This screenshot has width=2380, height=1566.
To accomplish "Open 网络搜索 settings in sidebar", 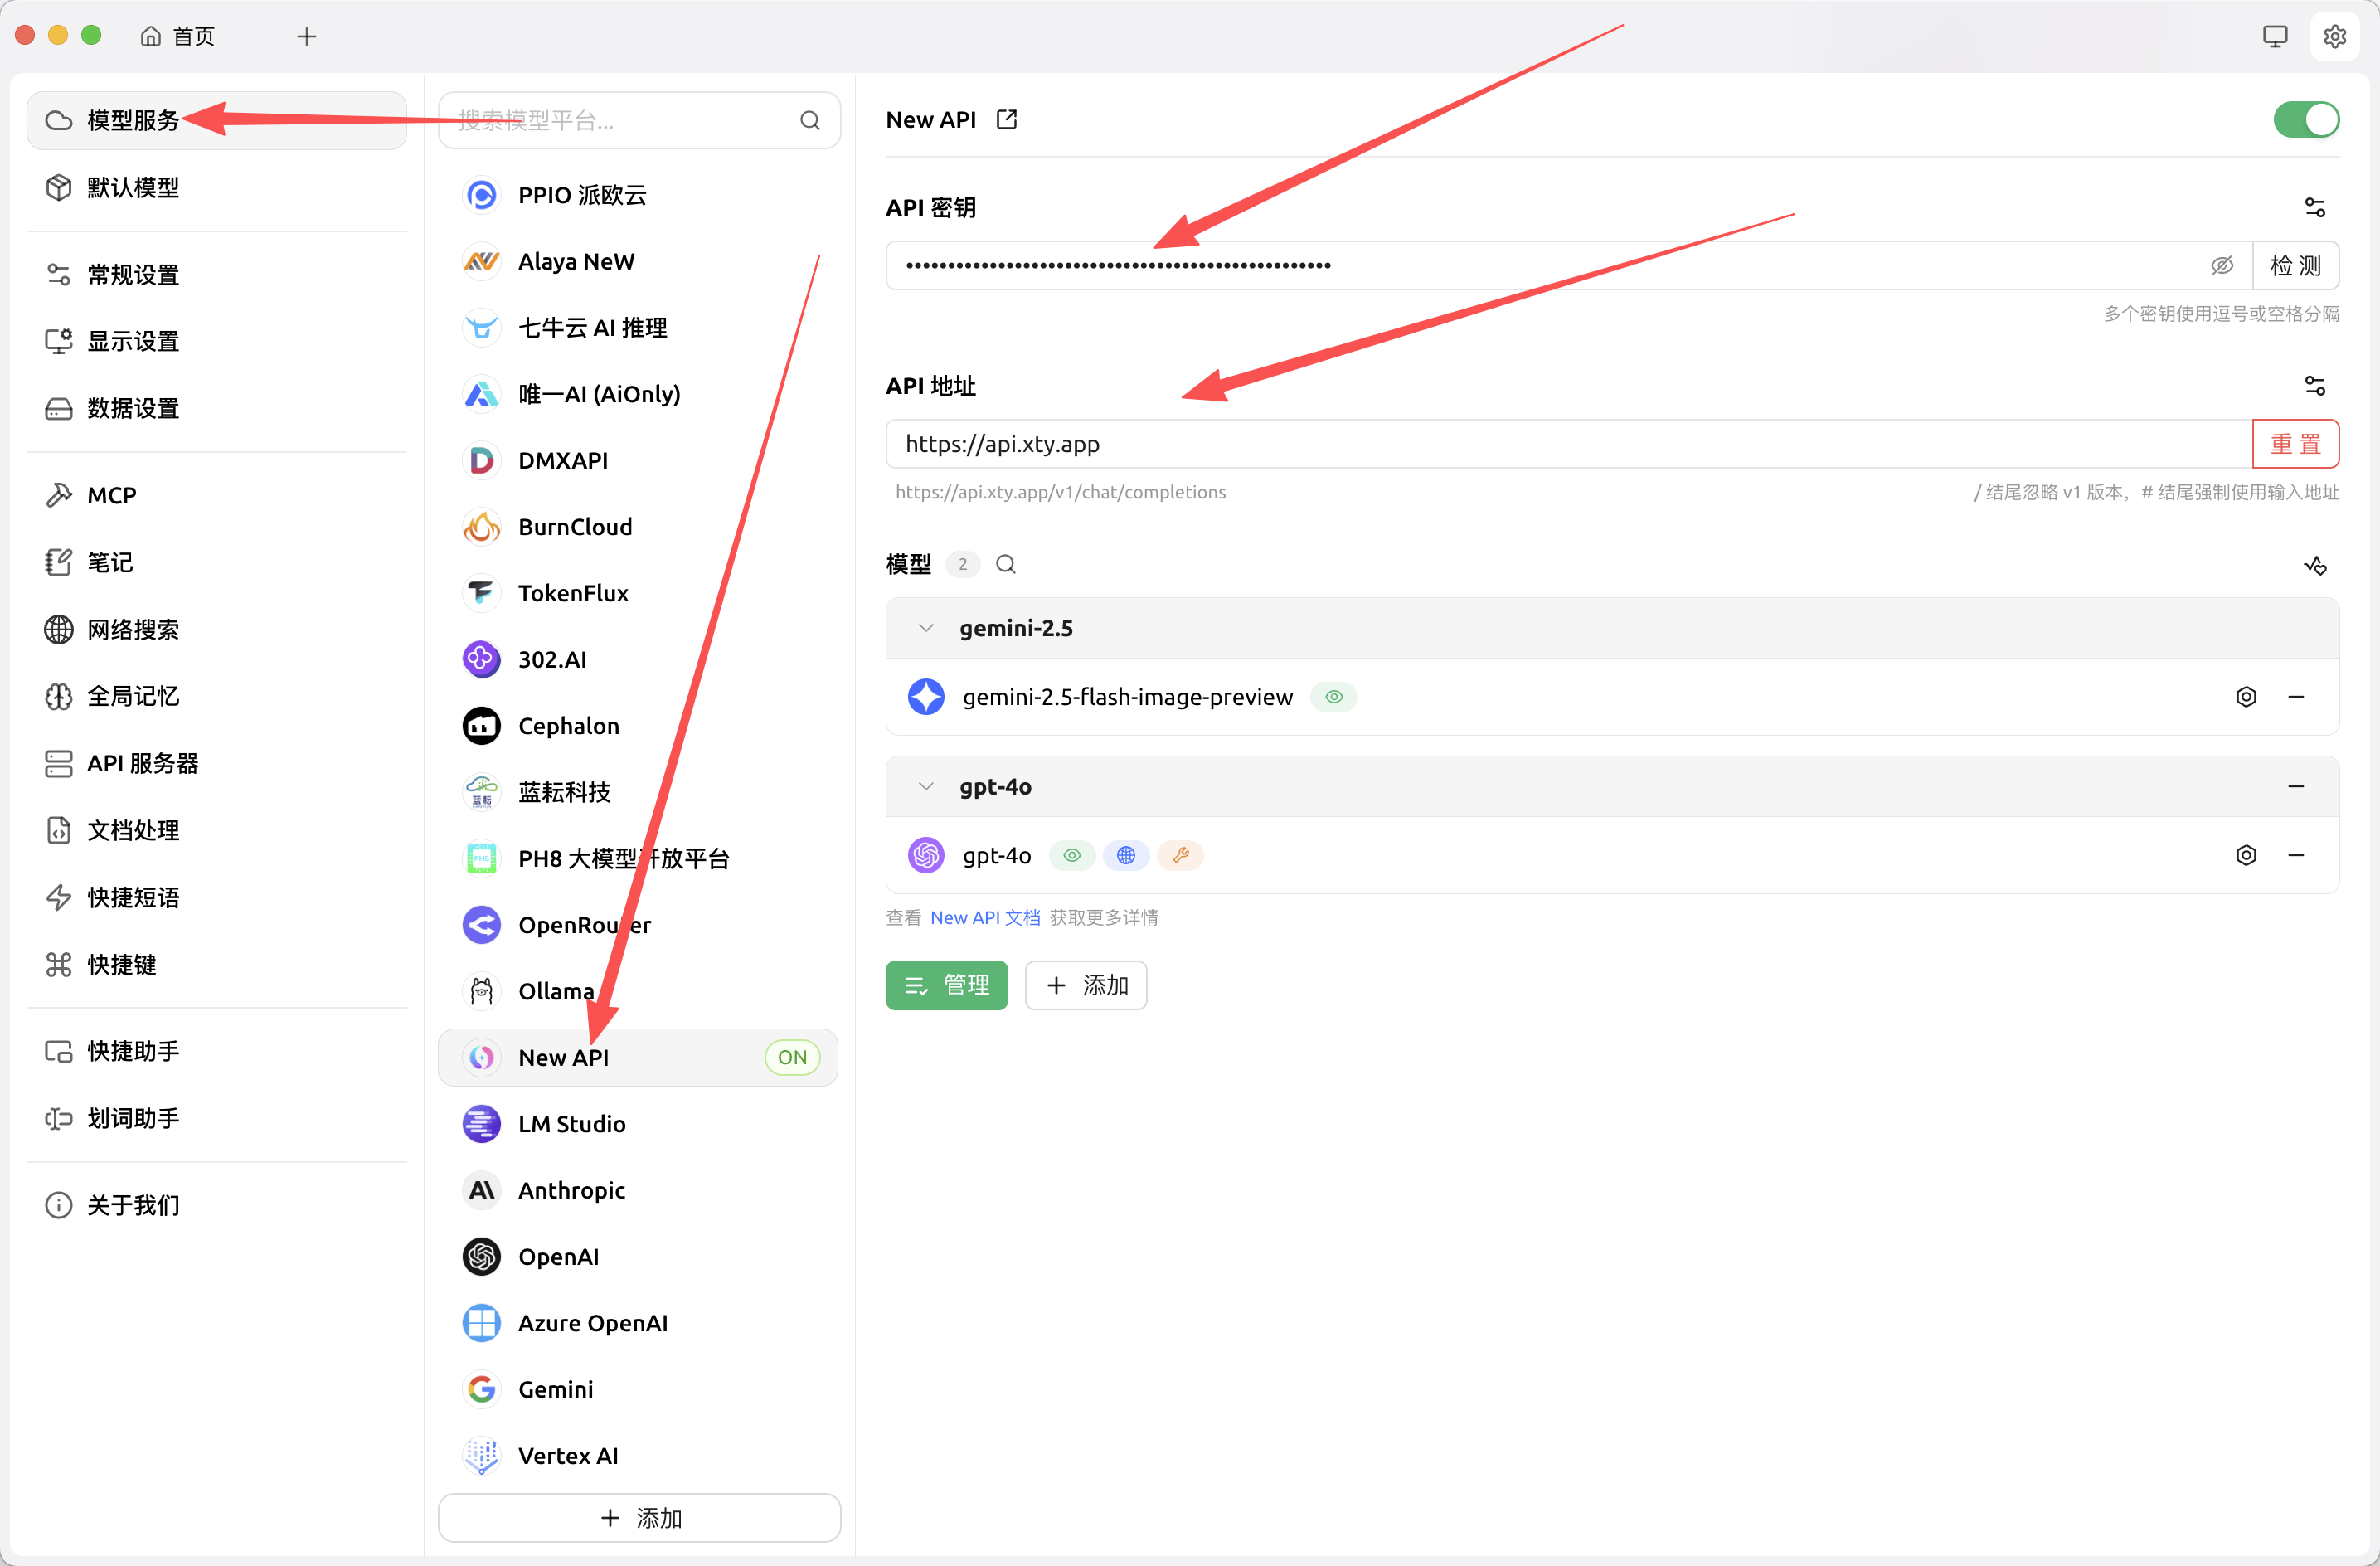I will pos(131,629).
